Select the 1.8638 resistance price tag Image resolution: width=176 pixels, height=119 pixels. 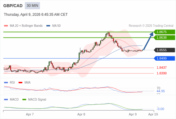click(164, 37)
